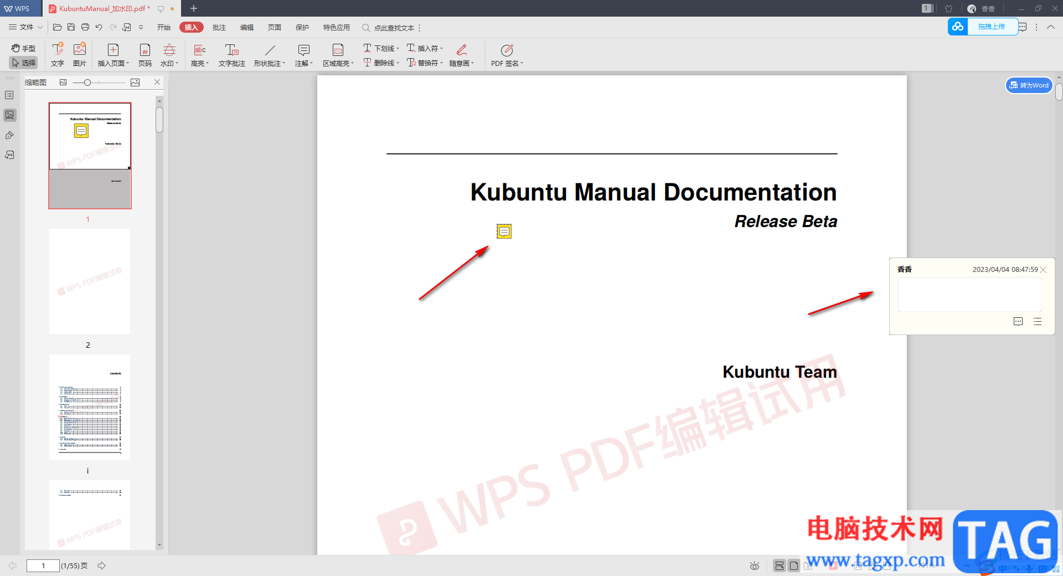Screen dimensions: 1063x576
Task: Click the Text Comment tool
Action: 231,54
